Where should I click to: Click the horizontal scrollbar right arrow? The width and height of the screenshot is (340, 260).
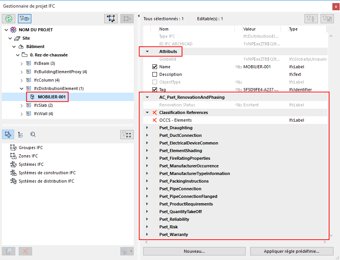click(x=325, y=242)
